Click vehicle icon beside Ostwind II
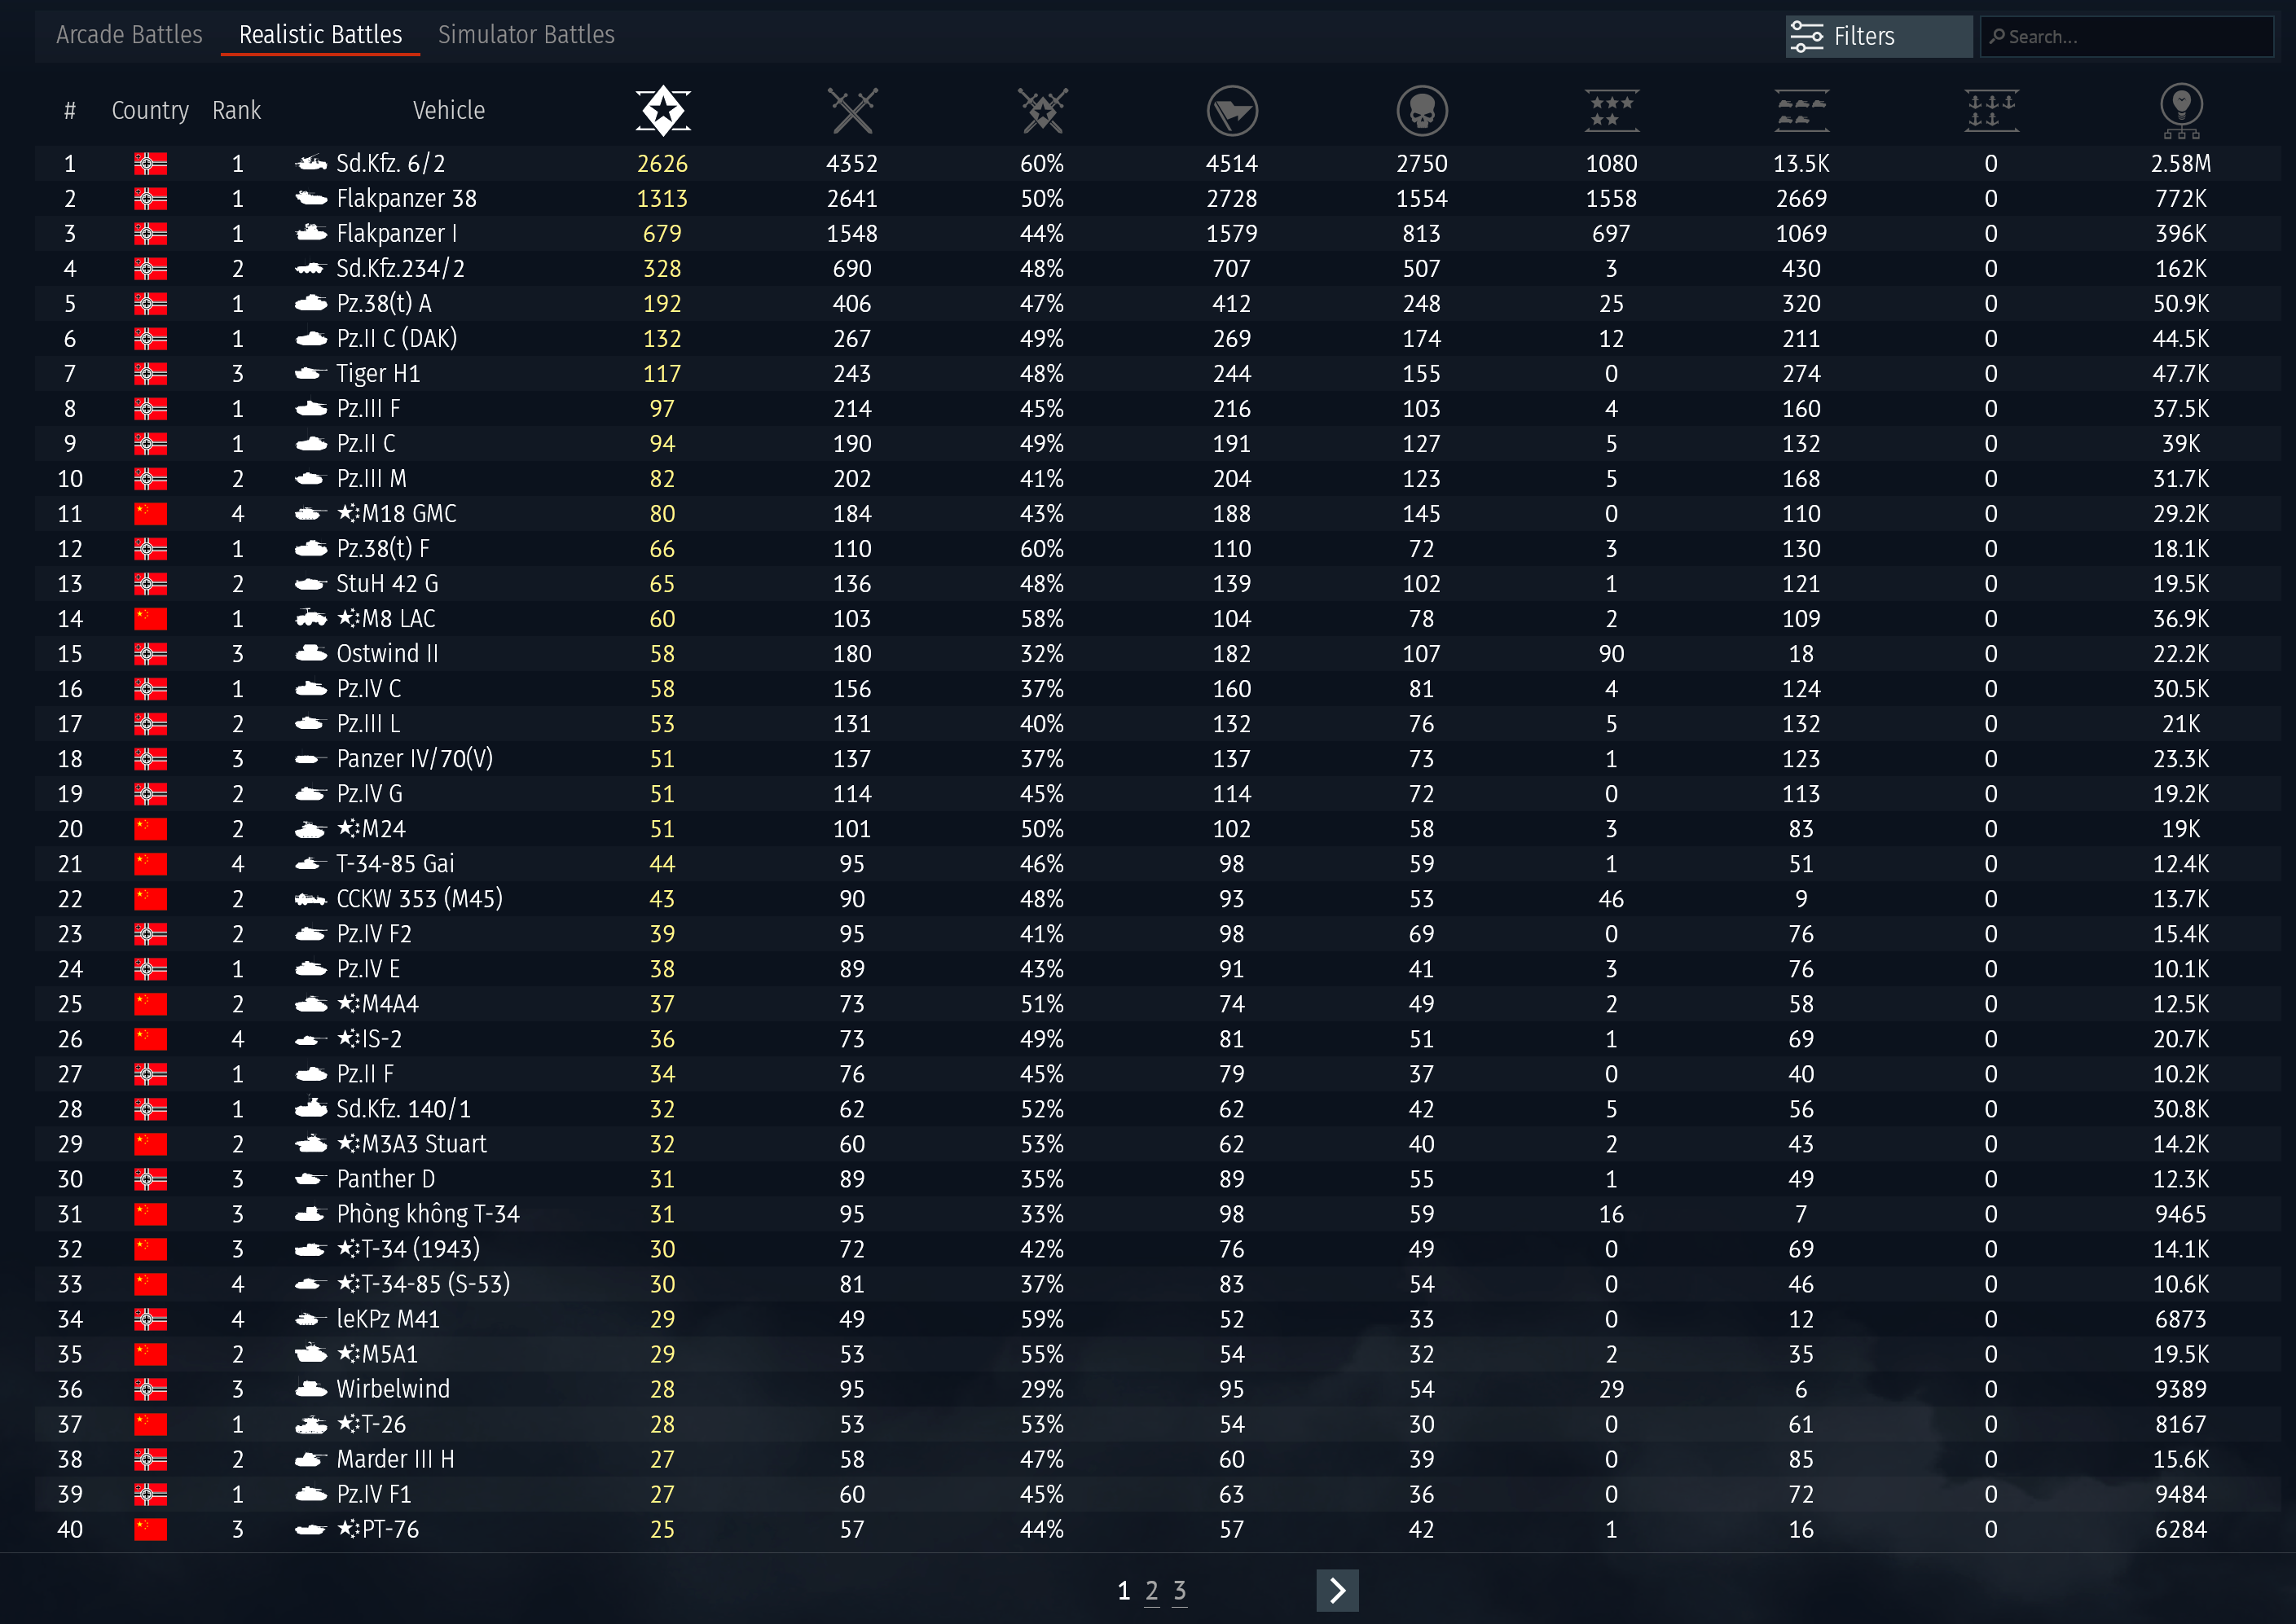 [x=311, y=654]
